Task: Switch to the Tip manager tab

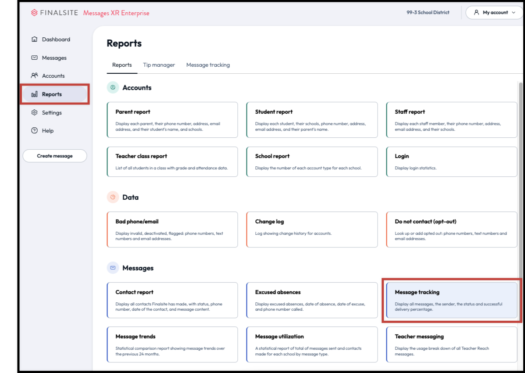Action: pos(159,65)
